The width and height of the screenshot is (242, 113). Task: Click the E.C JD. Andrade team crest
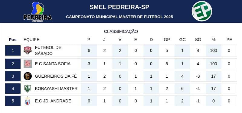pos(28,101)
